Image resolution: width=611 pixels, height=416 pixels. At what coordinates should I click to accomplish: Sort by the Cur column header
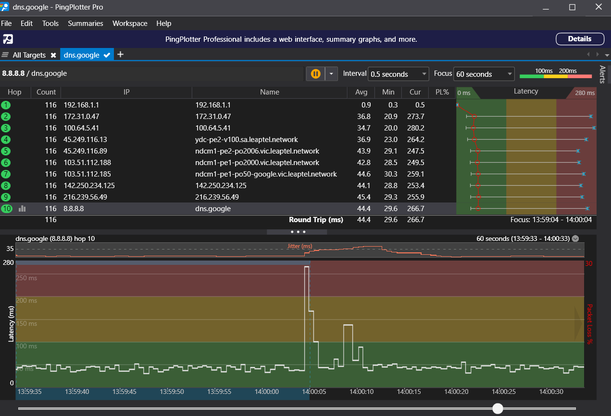[415, 92]
